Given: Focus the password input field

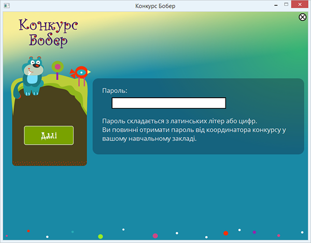Looking at the screenshot, I should [168, 103].
